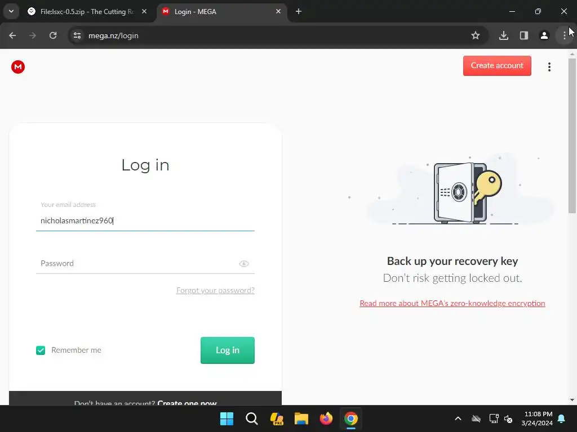The image size is (577, 432).
Task: Open Chrome downloads icon
Action: (x=503, y=35)
